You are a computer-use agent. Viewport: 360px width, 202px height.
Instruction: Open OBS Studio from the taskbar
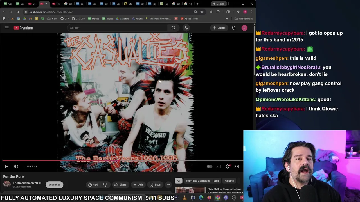pos(234,198)
